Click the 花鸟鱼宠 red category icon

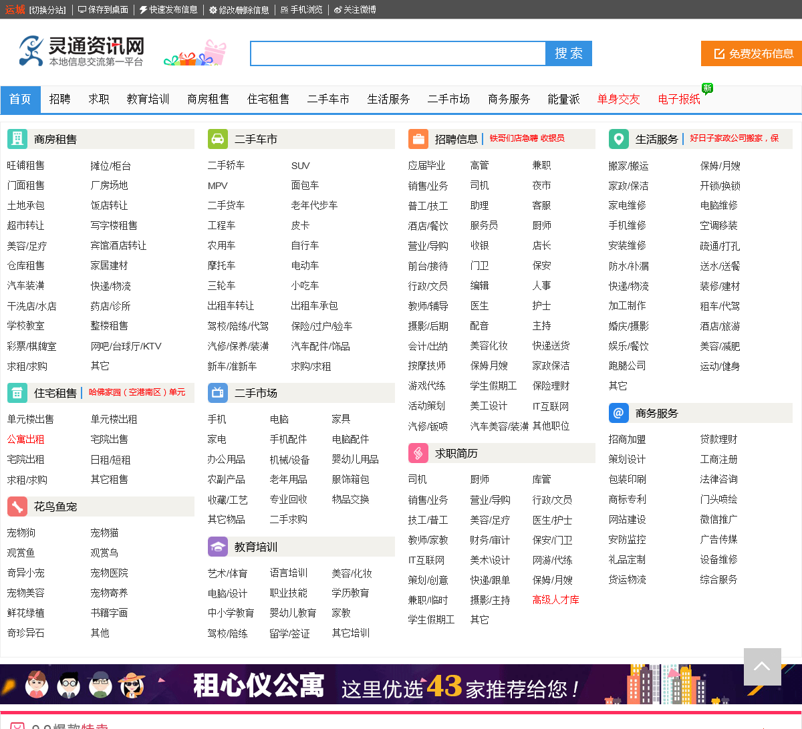(17, 506)
